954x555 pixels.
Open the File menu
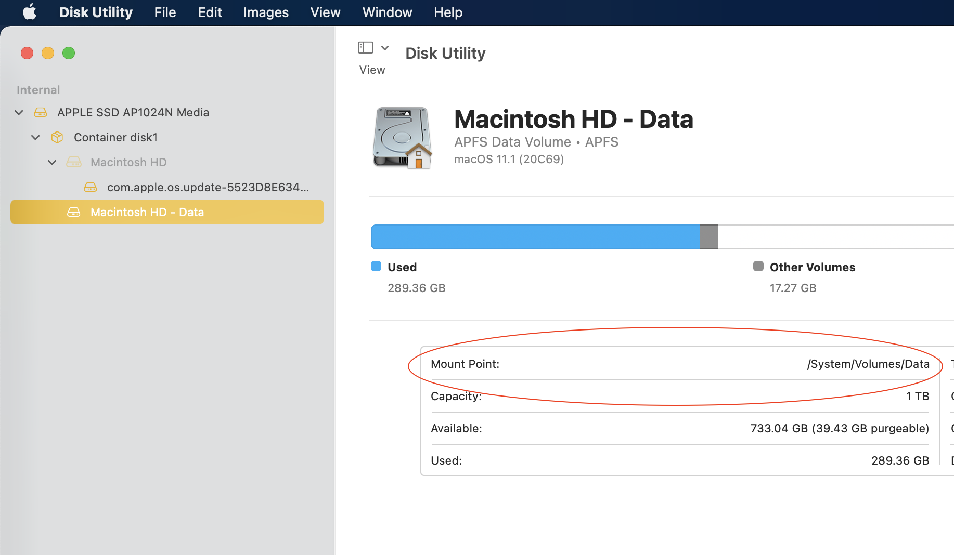click(165, 12)
